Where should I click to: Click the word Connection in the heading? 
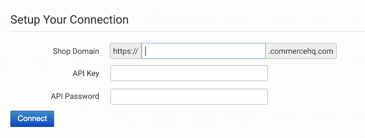click(99, 20)
